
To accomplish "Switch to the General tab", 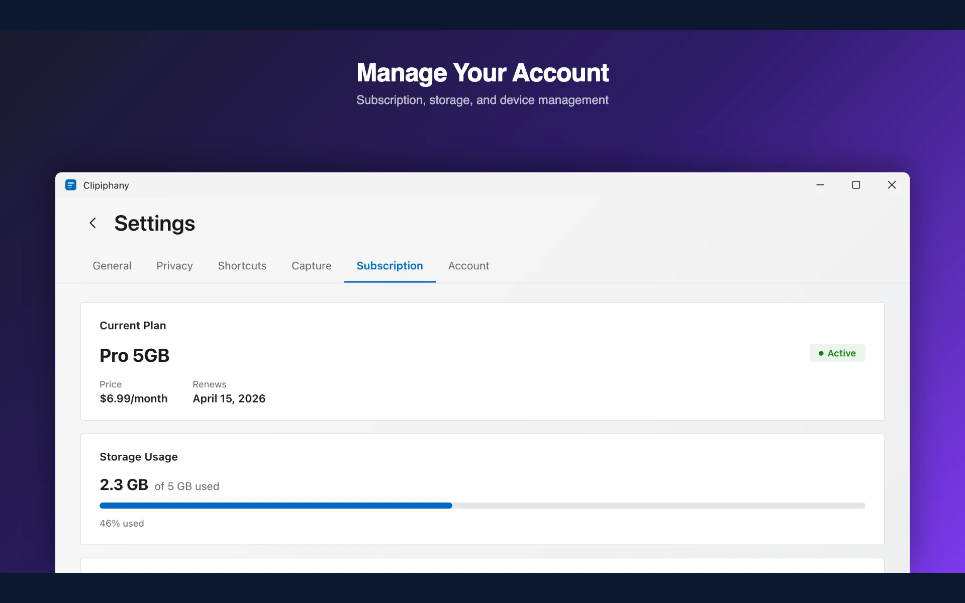I will tap(112, 266).
